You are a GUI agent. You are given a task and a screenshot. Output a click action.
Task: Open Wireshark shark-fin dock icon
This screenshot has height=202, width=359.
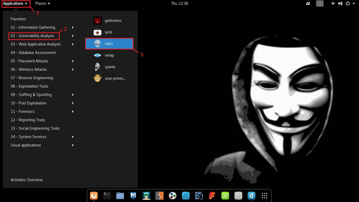click(x=186, y=196)
